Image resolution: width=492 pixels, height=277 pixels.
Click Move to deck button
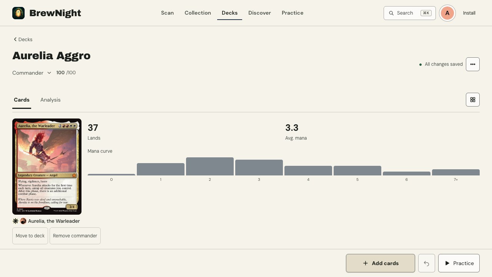pyautogui.click(x=30, y=236)
